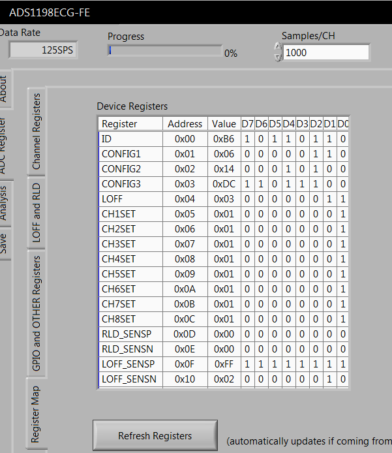This screenshot has height=453, width=392.
Task: Click the 0x14 value for CONFIG2
Action: click(224, 169)
